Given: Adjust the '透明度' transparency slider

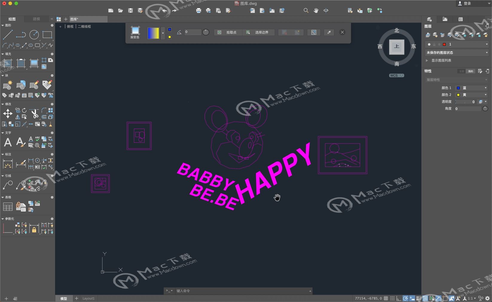Looking at the screenshot, I should tap(465, 102).
